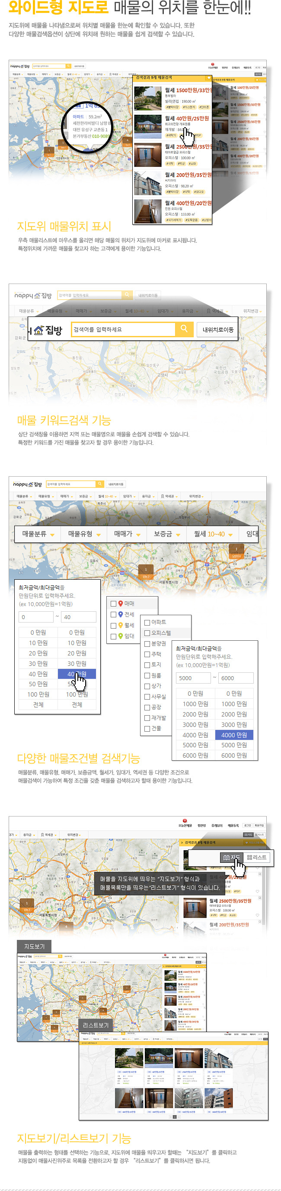Image resolution: width=281 pixels, height=1191 pixels.
Task: Select the highlighted 40 만원 option
Action: coord(77,674)
